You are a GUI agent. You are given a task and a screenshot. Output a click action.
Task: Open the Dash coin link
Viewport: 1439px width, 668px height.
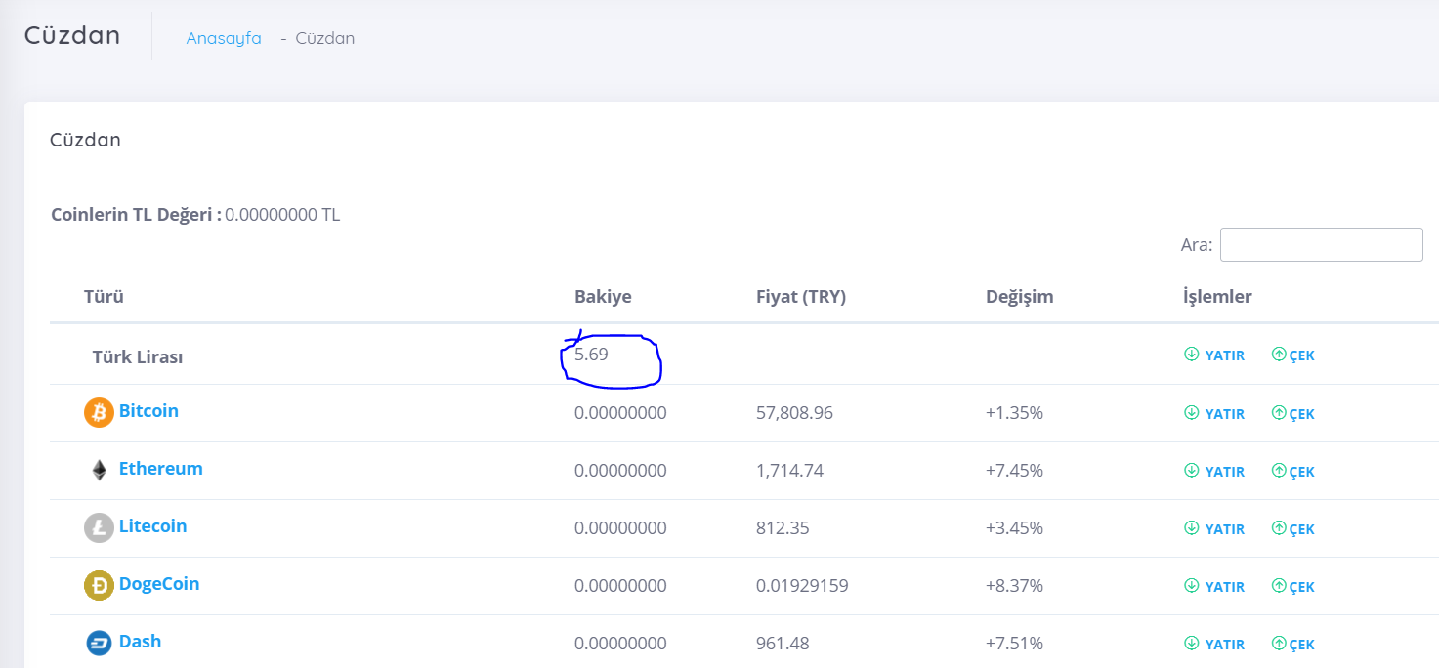pyautogui.click(x=140, y=642)
